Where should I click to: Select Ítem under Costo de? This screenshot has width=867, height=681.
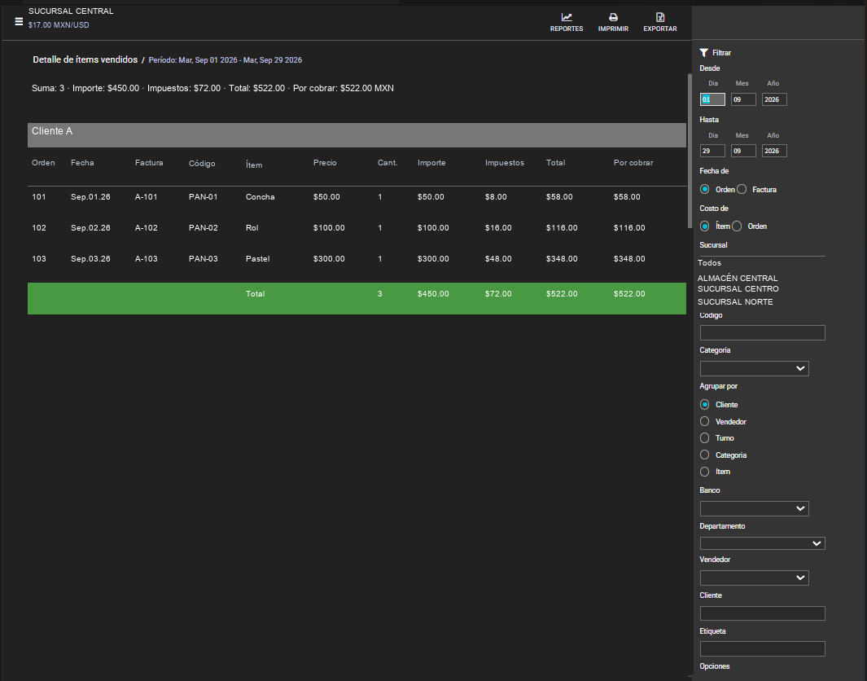click(704, 226)
